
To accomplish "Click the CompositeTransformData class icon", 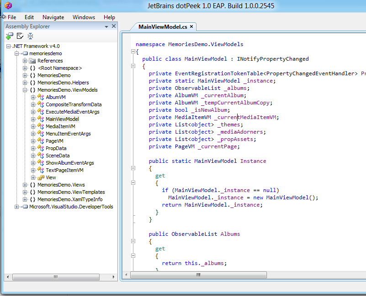I will (41, 104).
